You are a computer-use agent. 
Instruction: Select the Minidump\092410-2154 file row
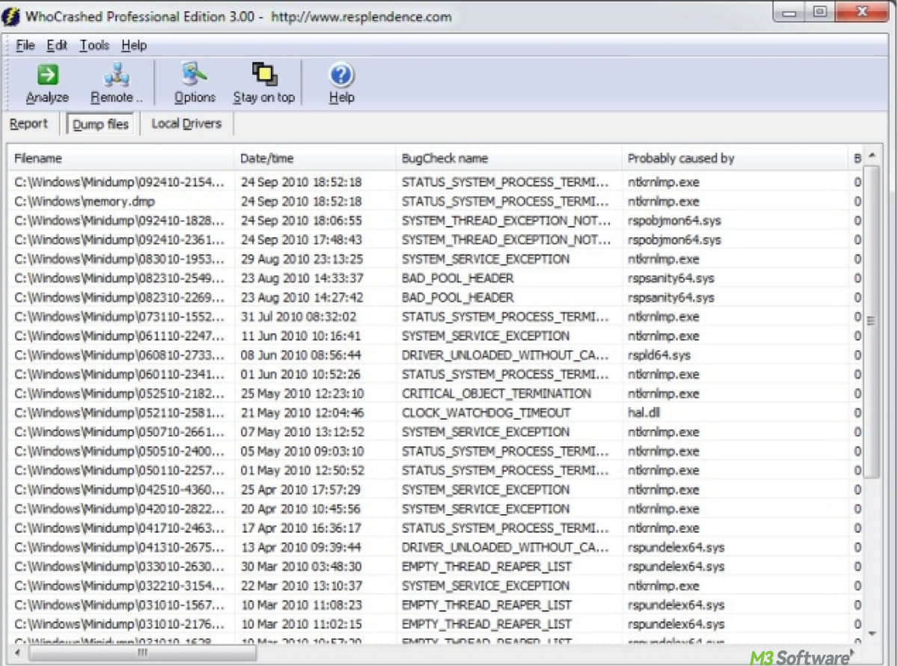(434, 182)
